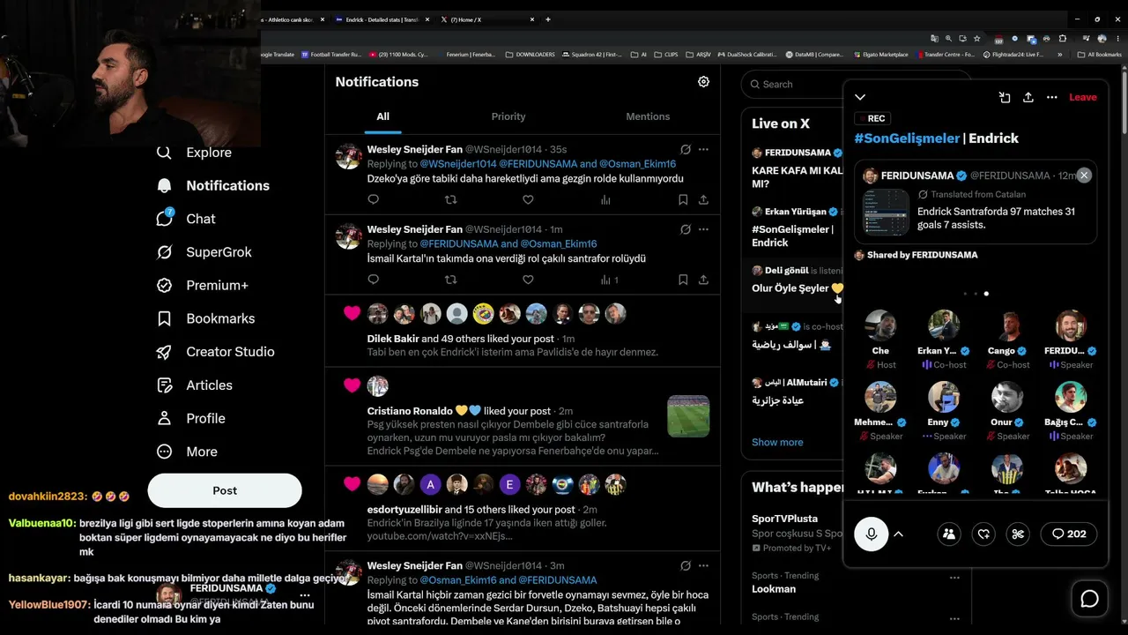
Task: View analytics of Dzeko'ya göre tweet
Action: click(x=605, y=200)
